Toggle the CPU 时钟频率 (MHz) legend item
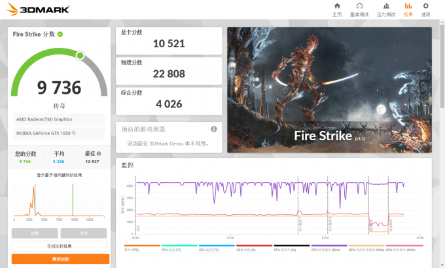Screen dimensions: 445x268 click(x=329, y=248)
